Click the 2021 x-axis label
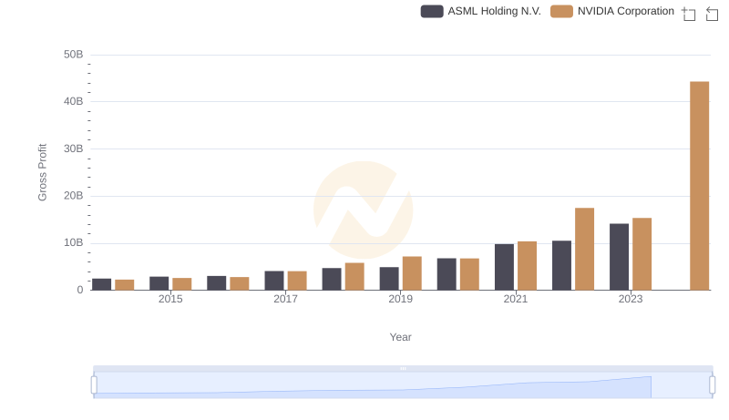The image size is (729, 420). point(516,299)
